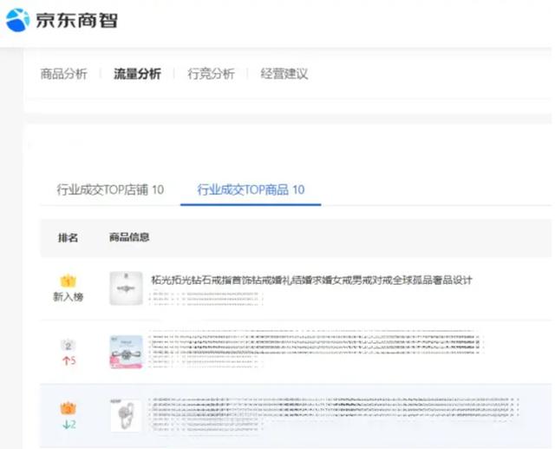555x449 pixels.
Task: Open the first-ranked diamond ring product thumbnail
Action: click(126, 288)
